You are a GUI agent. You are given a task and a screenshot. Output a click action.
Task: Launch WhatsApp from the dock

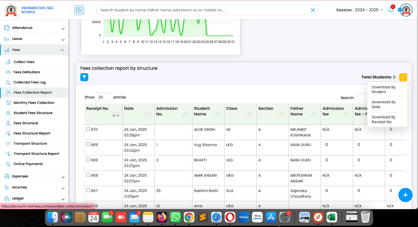coord(175,217)
